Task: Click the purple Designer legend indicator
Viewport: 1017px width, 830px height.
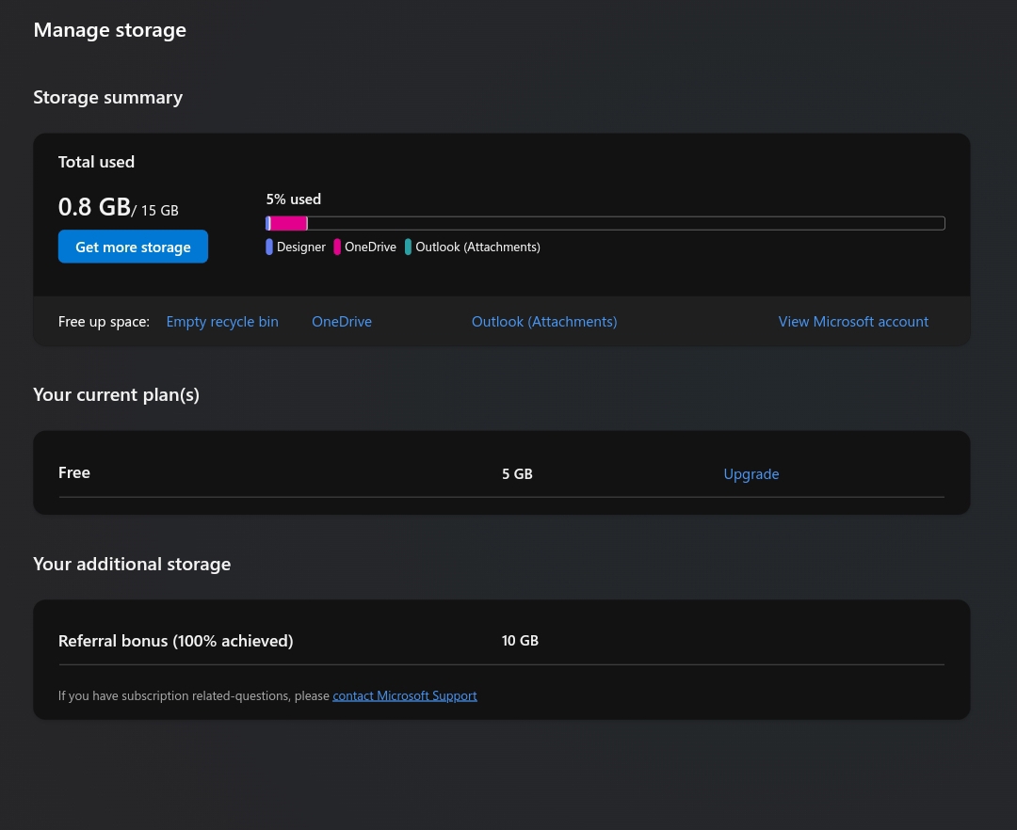Action: point(269,246)
